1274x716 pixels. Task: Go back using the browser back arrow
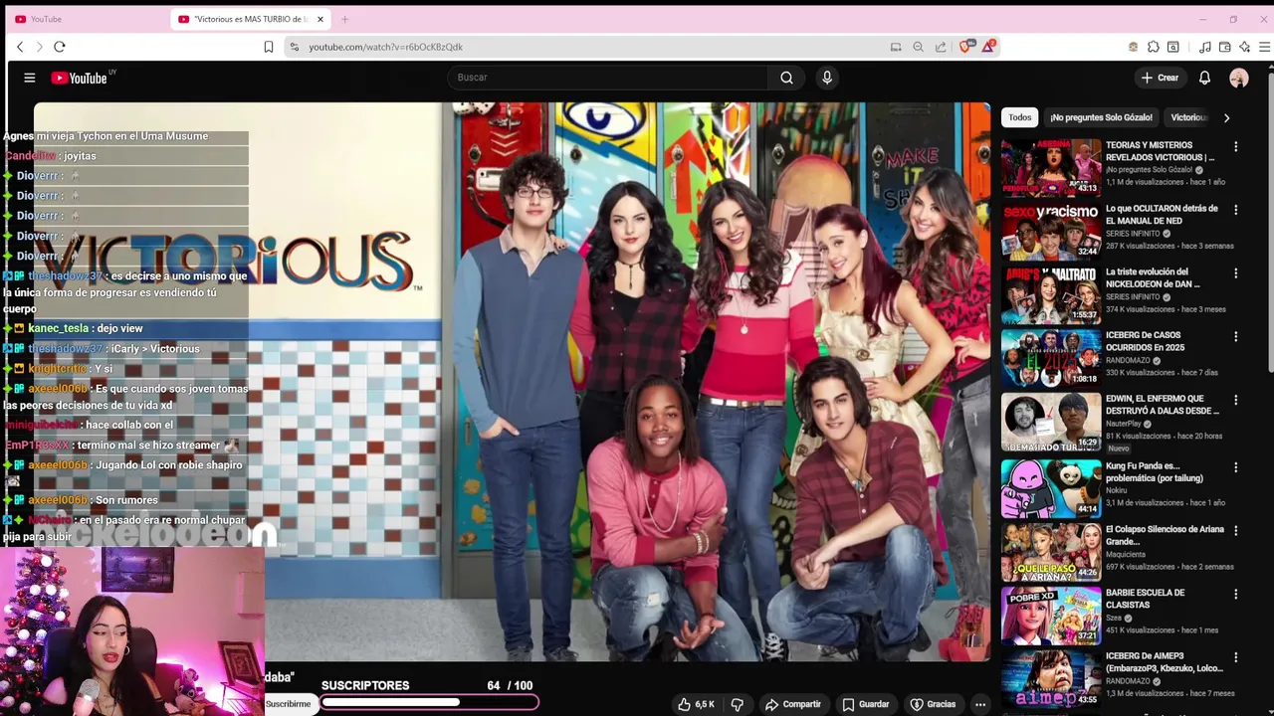tap(19, 47)
